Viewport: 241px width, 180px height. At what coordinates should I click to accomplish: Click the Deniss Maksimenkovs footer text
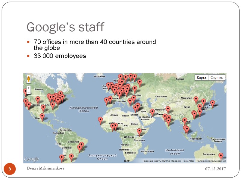[x=45, y=168]
